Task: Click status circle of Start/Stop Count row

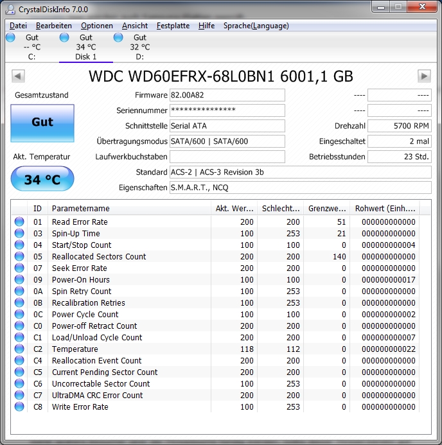Action: coord(19,245)
